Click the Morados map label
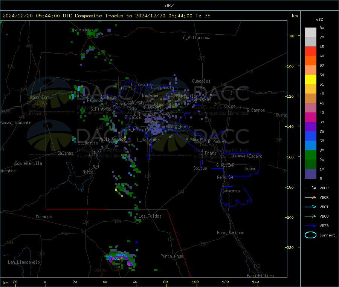The image size is (339, 287). (x=44, y=216)
